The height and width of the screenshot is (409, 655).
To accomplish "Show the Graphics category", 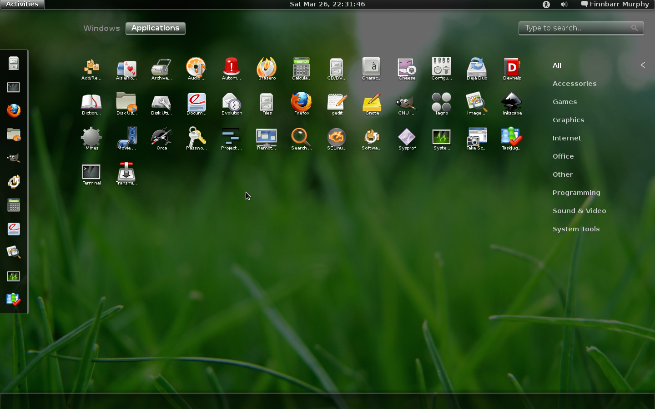I will 568,120.
